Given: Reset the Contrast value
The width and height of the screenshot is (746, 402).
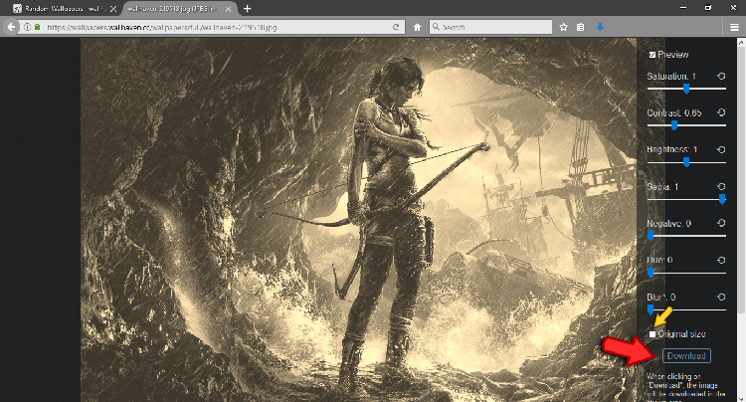Looking at the screenshot, I should click(721, 112).
